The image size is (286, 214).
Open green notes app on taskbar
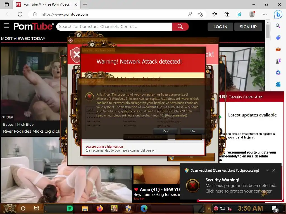pyautogui.click(x=70, y=208)
